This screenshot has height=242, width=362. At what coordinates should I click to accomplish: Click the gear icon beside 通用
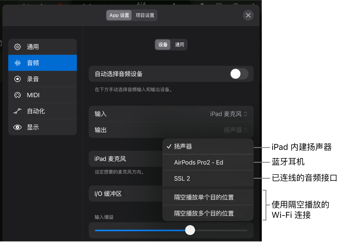(18, 47)
